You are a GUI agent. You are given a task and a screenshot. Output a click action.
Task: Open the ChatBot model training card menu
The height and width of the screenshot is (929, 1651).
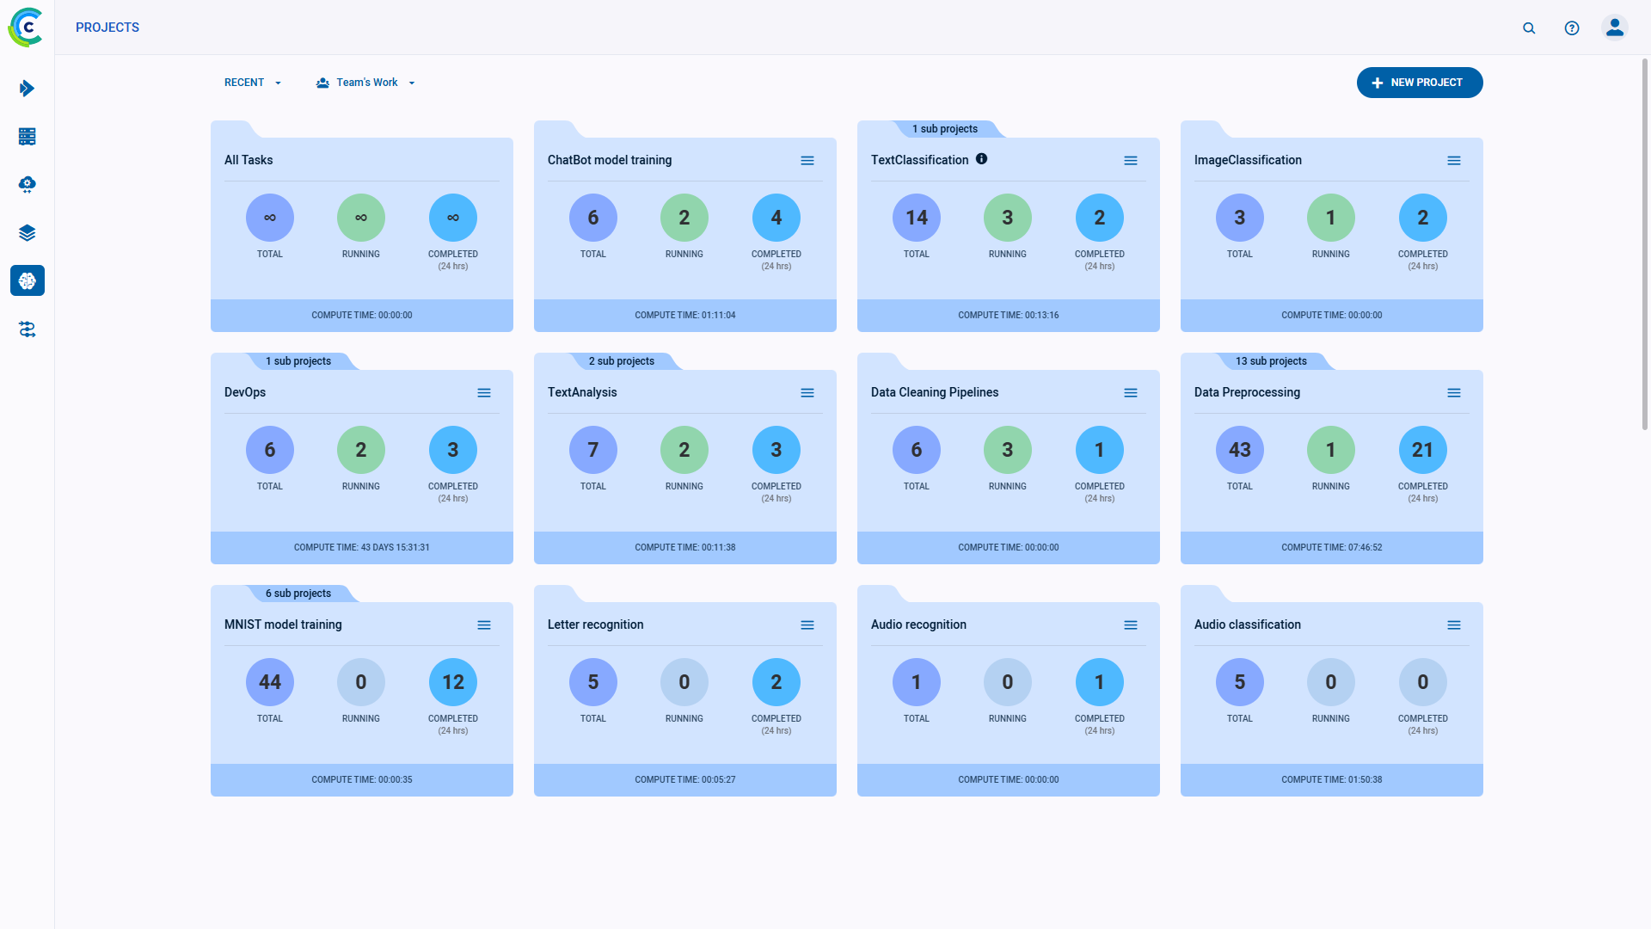click(807, 160)
